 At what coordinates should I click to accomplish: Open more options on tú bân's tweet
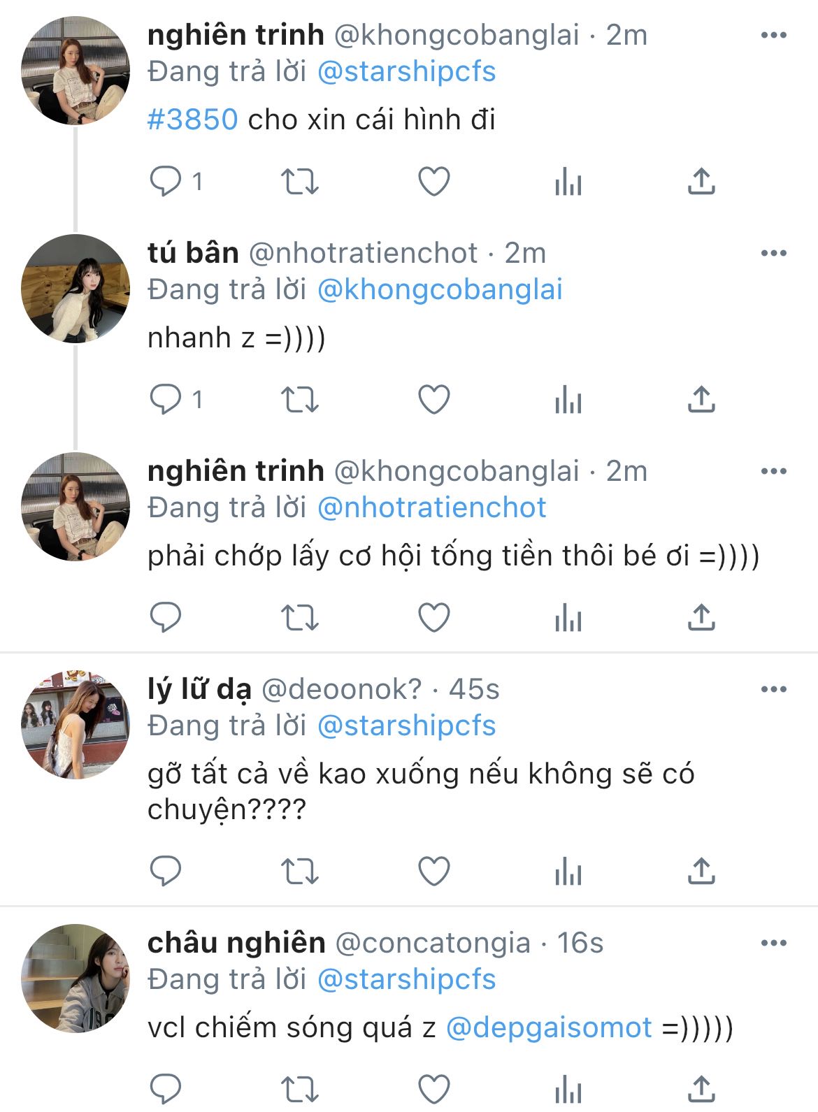[773, 253]
